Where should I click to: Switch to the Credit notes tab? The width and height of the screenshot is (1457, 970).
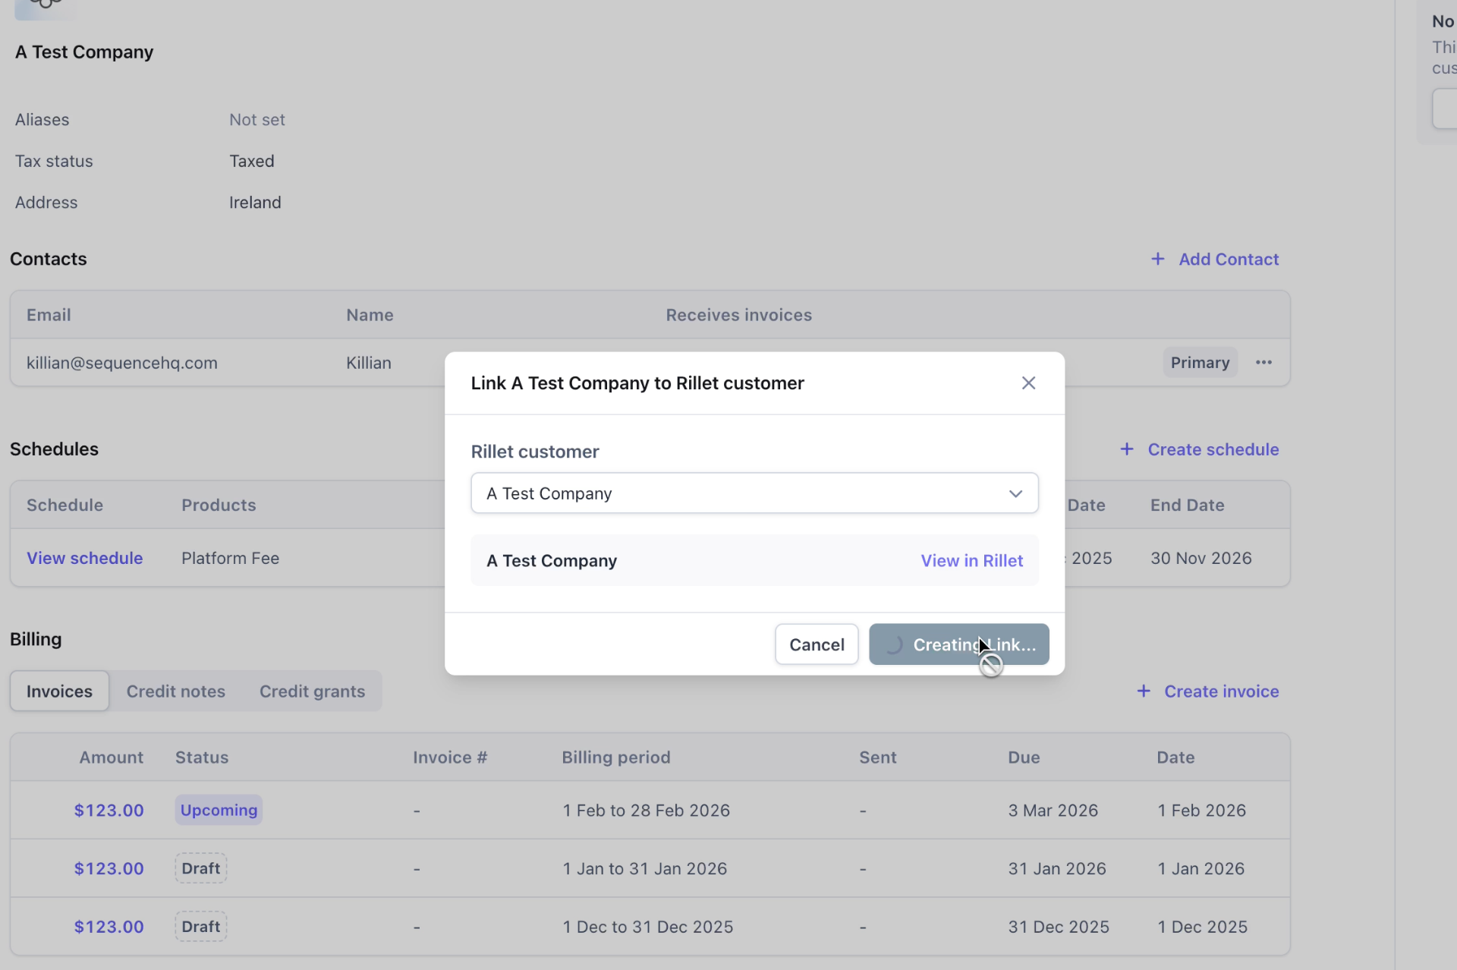(x=175, y=691)
